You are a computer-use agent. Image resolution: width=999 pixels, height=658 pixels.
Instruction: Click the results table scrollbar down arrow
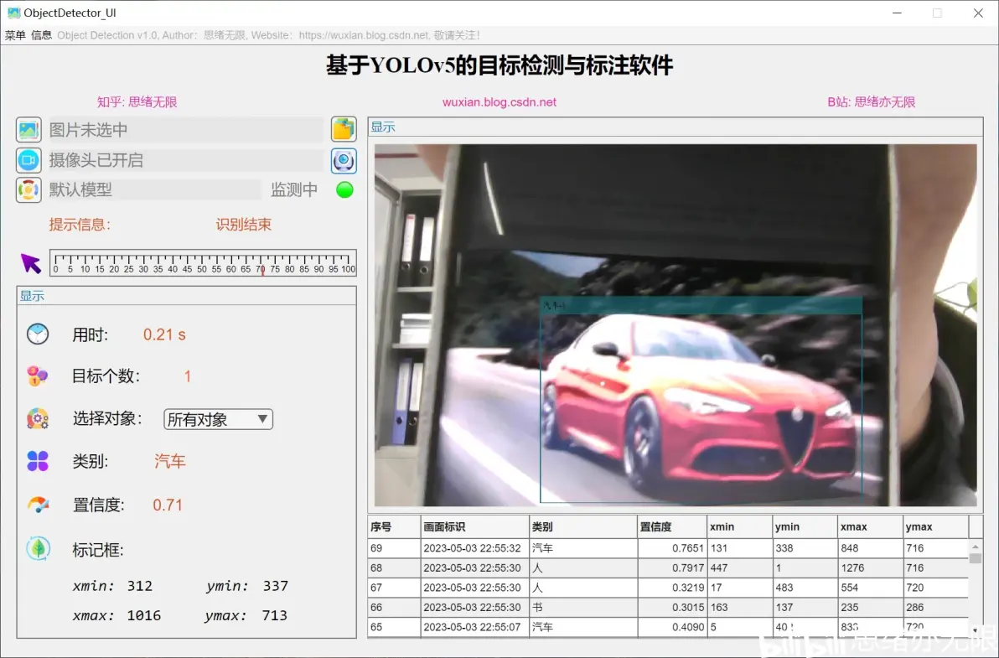[975, 630]
